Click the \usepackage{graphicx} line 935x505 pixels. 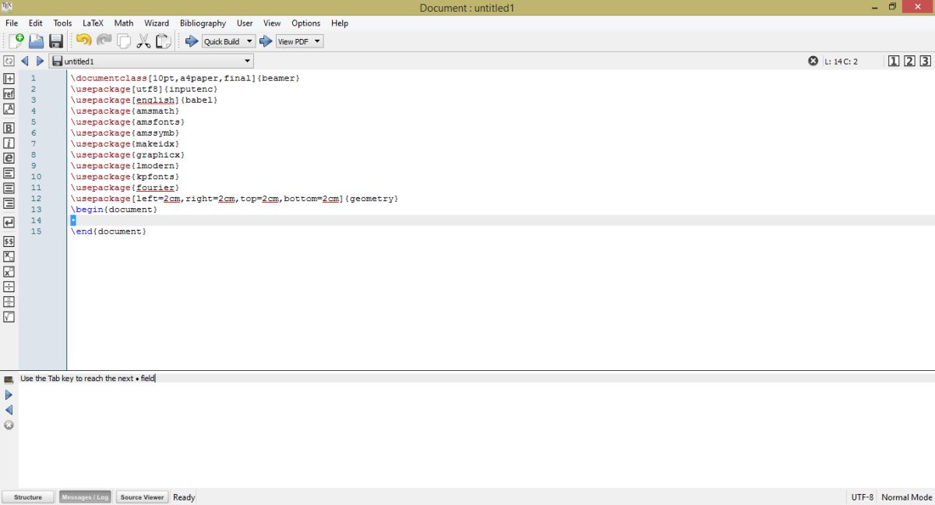click(128, 154)
